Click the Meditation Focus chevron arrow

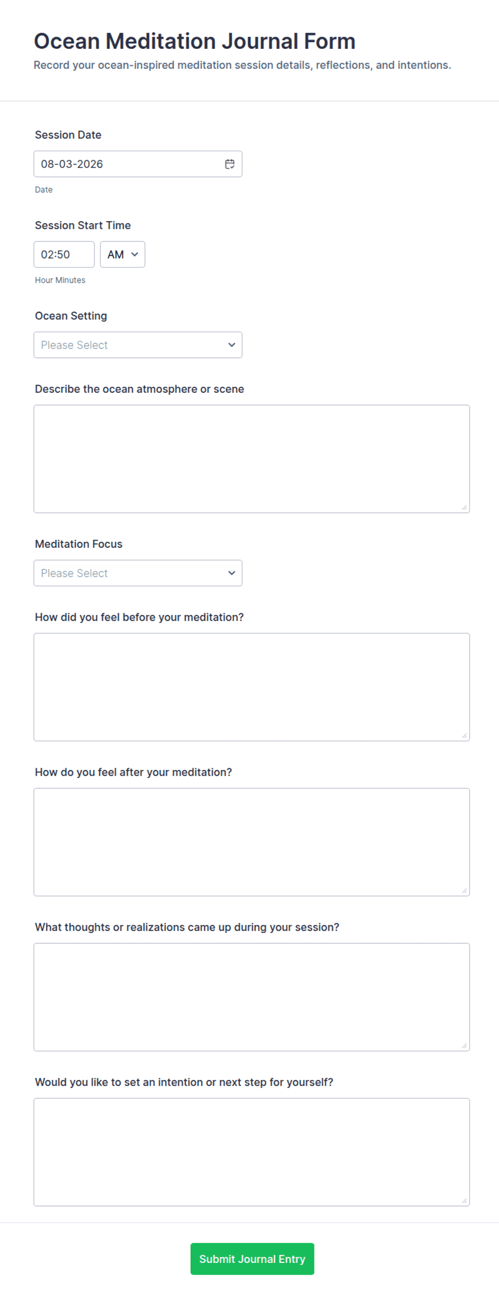(232, 573)
